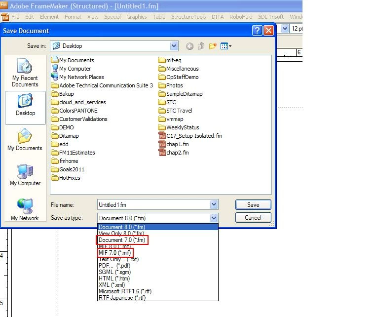Choose PDF... (*.pdf) type
The width and height of the screenshot is (377, 317).
158,266
